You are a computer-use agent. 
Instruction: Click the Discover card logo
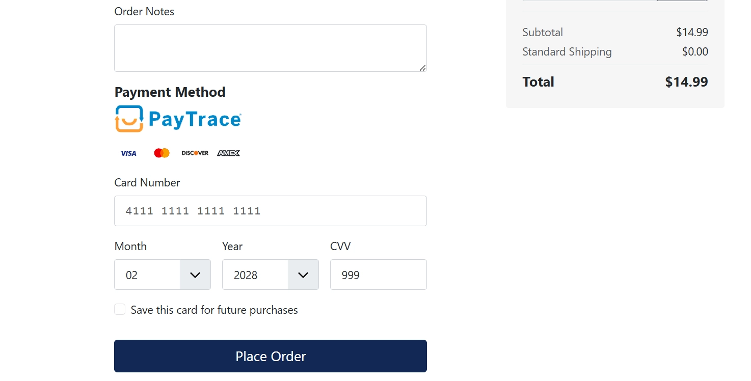pos(195,153)
